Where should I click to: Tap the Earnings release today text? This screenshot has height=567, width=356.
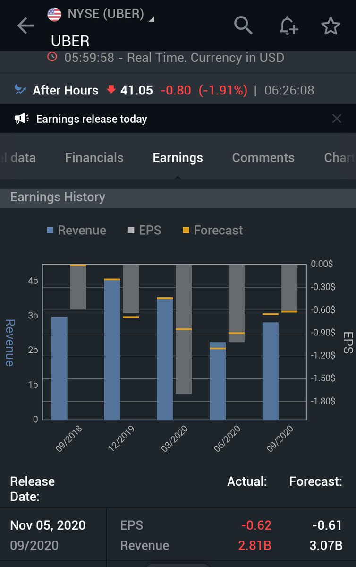tap(92, 119)
